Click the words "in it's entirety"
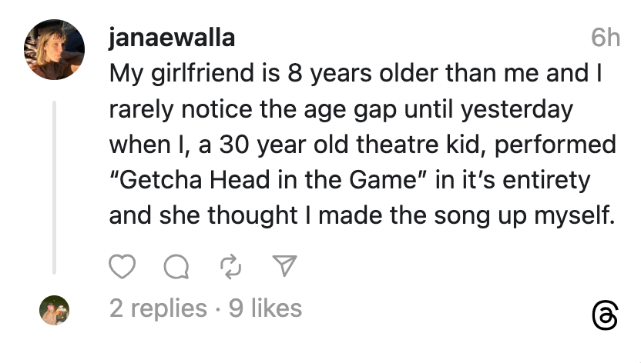 512,181
